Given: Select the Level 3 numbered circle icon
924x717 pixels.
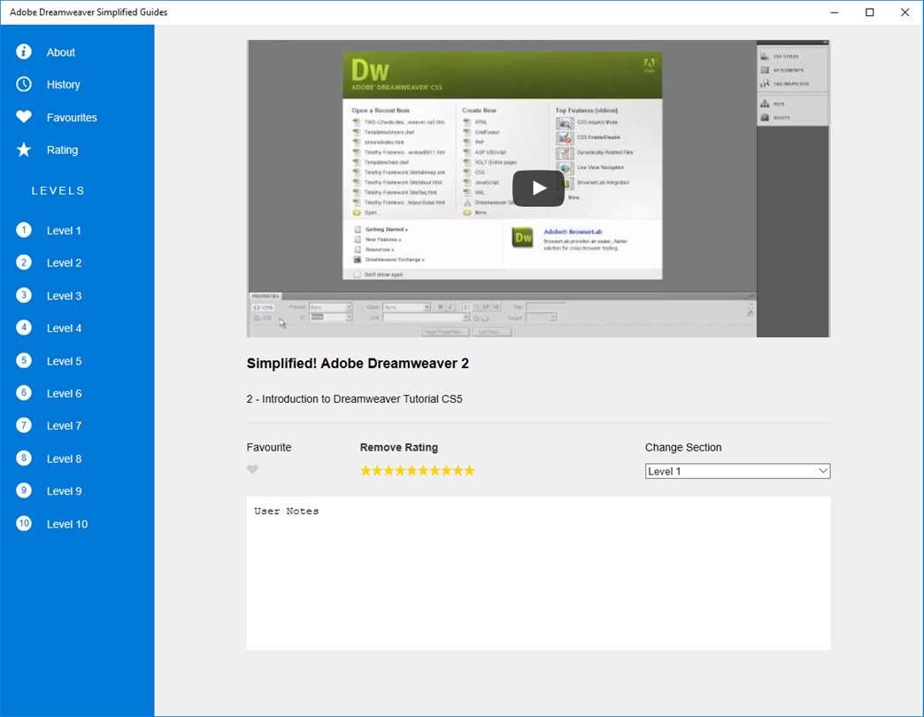Looking at the screenshot, I should click(x=24, y=295).
